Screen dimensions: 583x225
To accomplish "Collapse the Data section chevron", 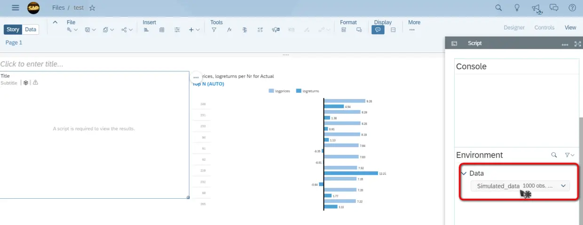I will coord(464,173).
